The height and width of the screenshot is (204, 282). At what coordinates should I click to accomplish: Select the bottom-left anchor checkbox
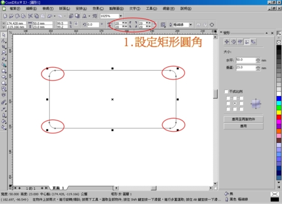228,109
